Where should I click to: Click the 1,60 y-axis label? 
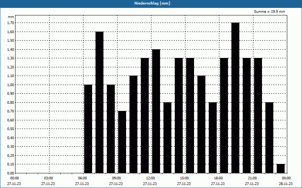(11, 32)
